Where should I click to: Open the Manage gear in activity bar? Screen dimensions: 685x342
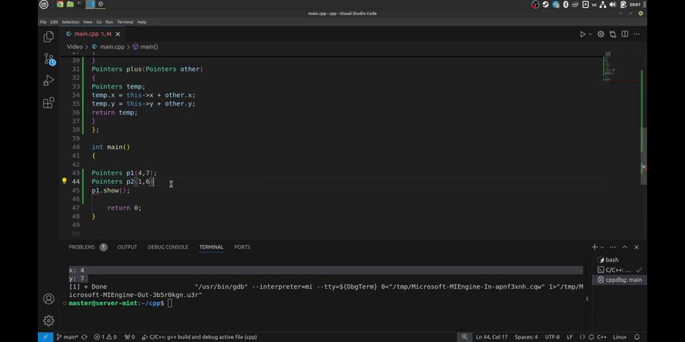[49, 321]
